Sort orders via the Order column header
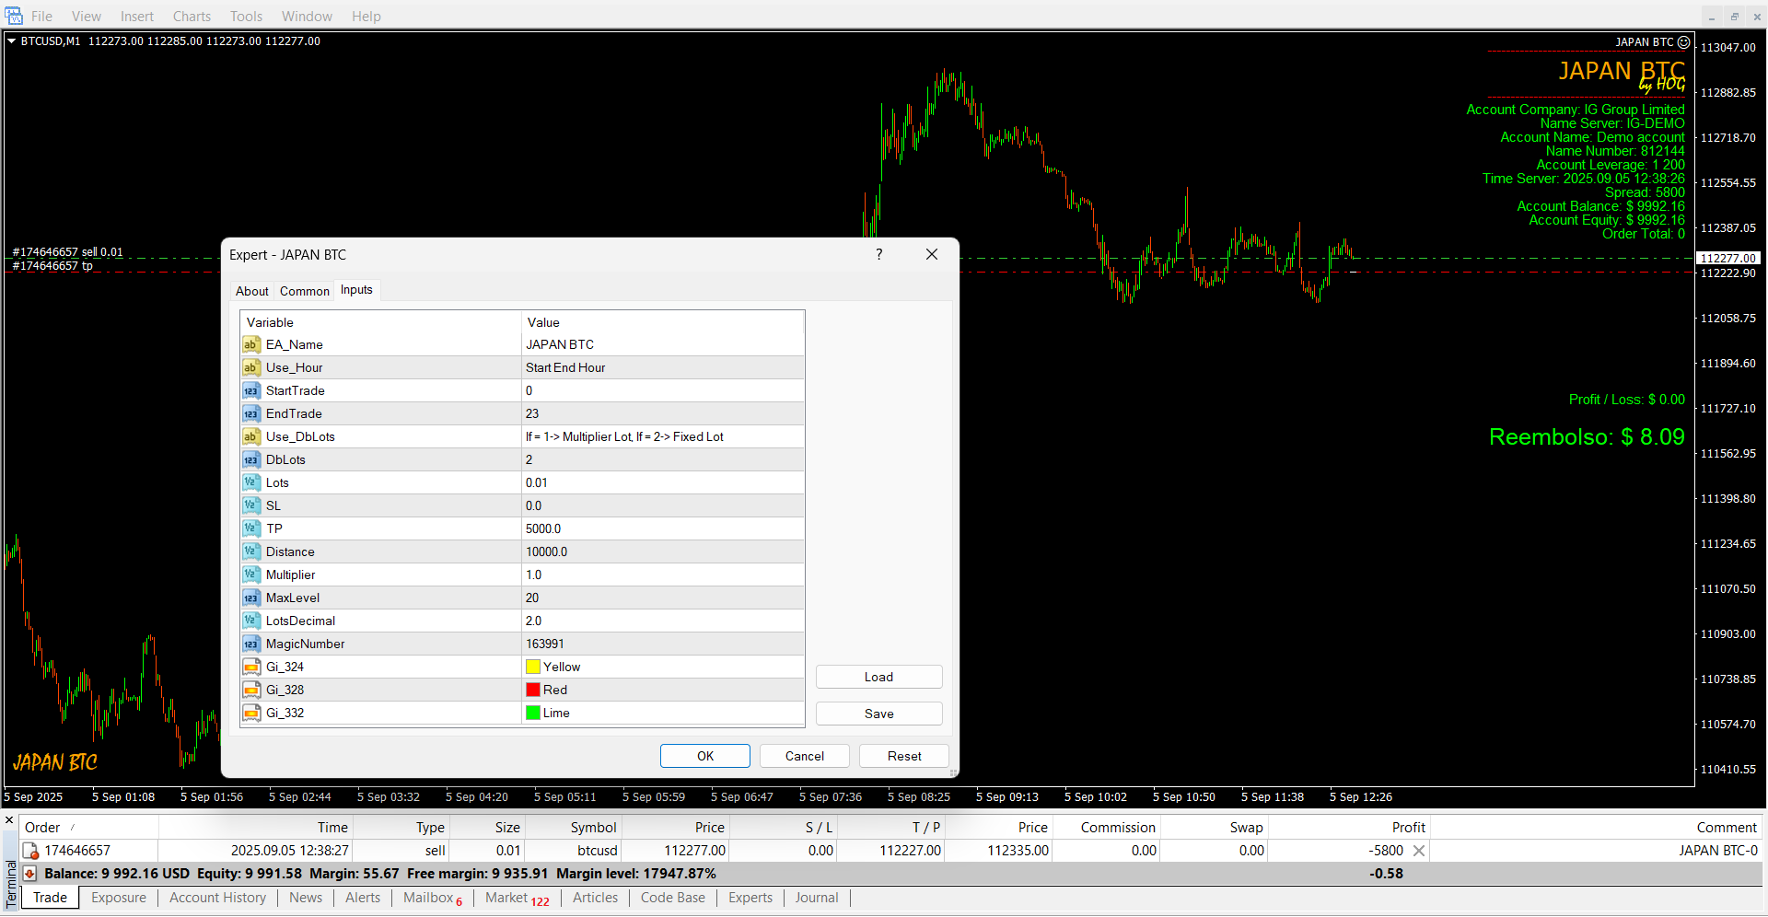This screenshot has width=1768, height=917. (42, 827)
